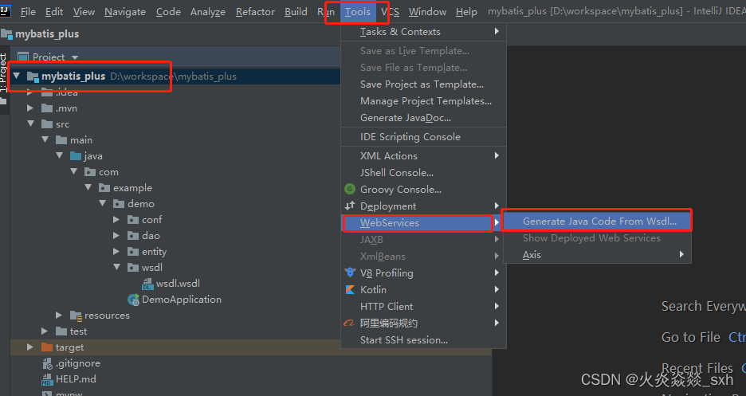Open the Window menu

click(427, 11)
